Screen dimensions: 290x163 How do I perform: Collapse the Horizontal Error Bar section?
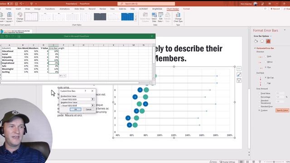tap(255, 48)
